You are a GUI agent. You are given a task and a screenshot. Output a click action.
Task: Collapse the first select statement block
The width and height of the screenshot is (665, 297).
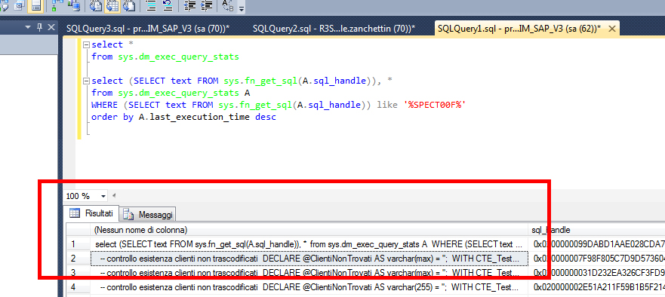point(87,44)
